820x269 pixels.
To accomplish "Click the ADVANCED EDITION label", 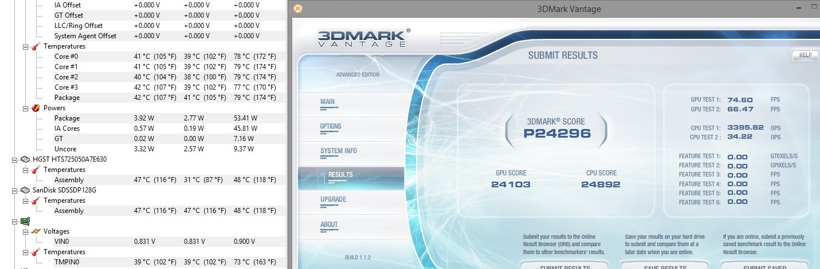I will pyautogui.click(x=358, y=75).
